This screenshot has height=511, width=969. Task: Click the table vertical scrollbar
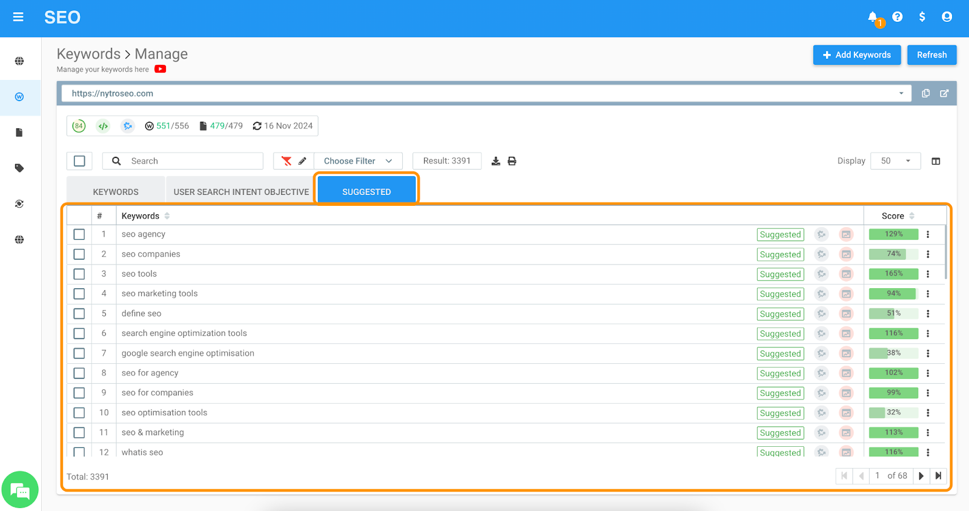[x=945, y=251]
